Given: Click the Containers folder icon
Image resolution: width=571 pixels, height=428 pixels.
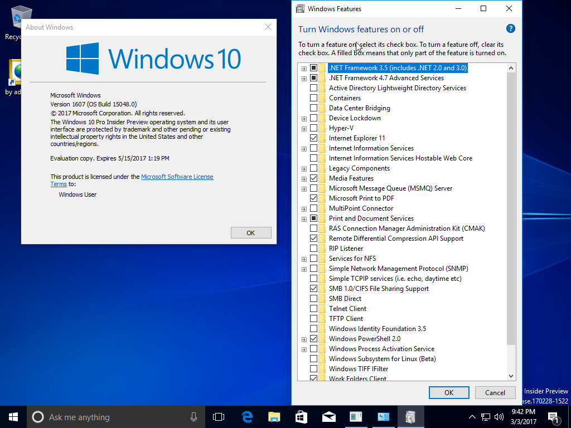Looking at the screenshot, I should tap(322, 98).
